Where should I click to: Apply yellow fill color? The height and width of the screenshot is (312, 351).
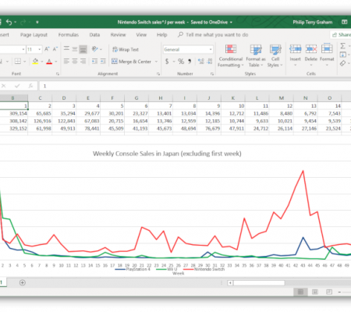point(35,62)
